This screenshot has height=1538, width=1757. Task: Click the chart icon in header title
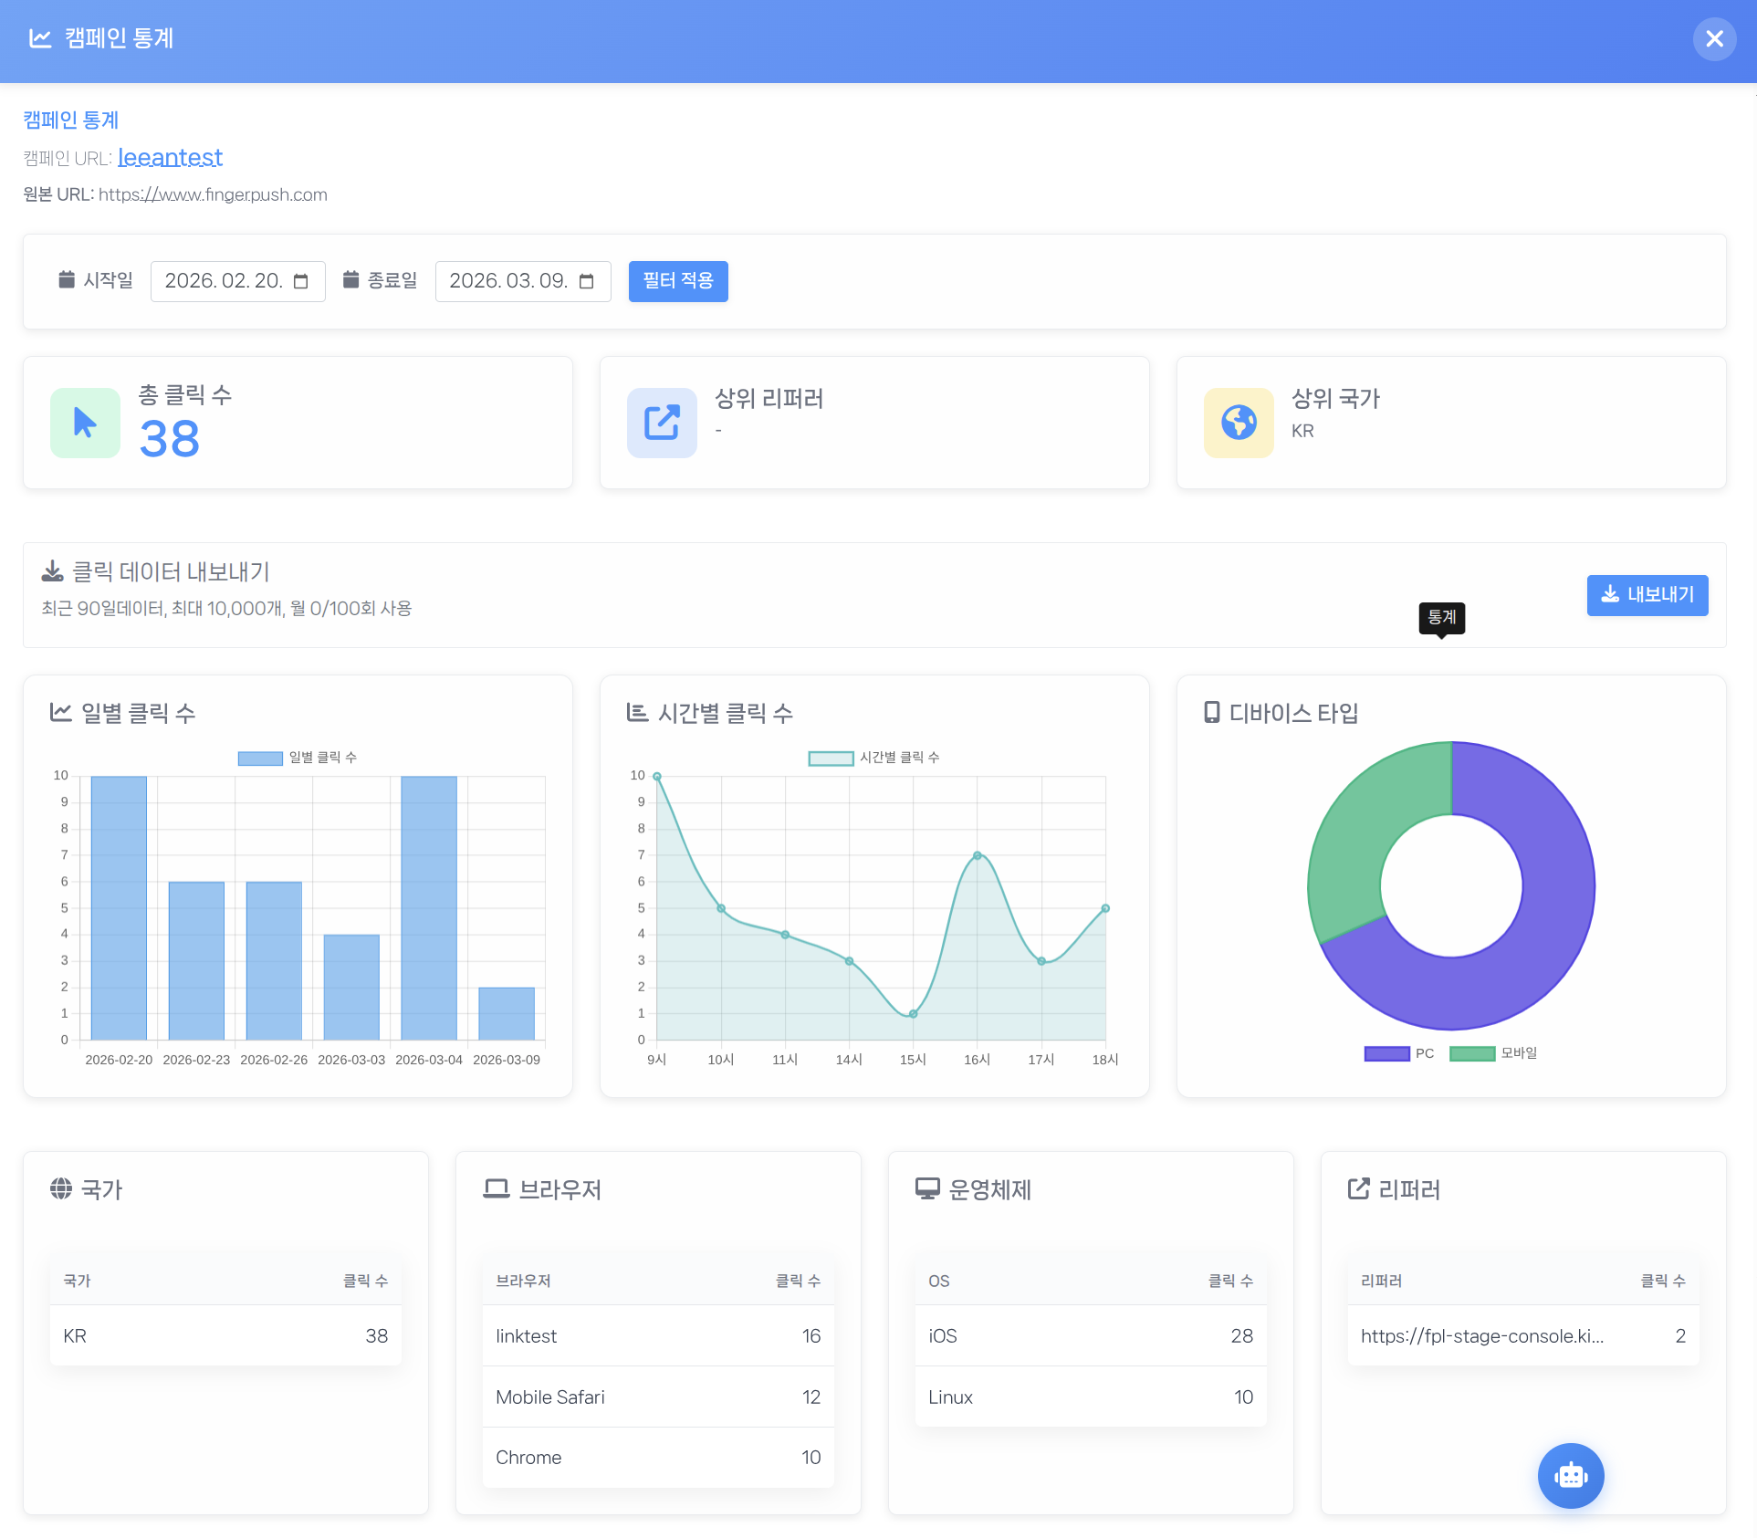click(40, 38)
